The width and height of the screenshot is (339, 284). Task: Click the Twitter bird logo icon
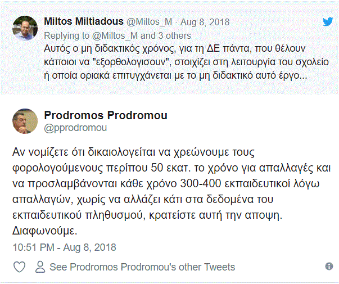[328, 21]
